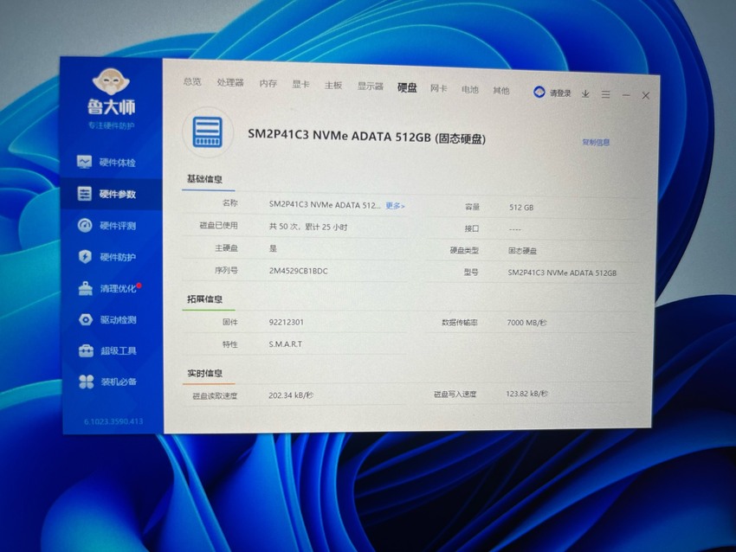Viewport: 736px width, 552px height.
Task: Switch to the 网卡 tab
Action: [x=439, y=88]
